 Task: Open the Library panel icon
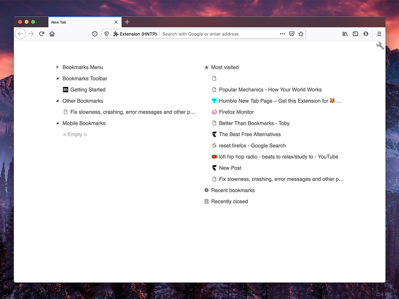point(345,34)
